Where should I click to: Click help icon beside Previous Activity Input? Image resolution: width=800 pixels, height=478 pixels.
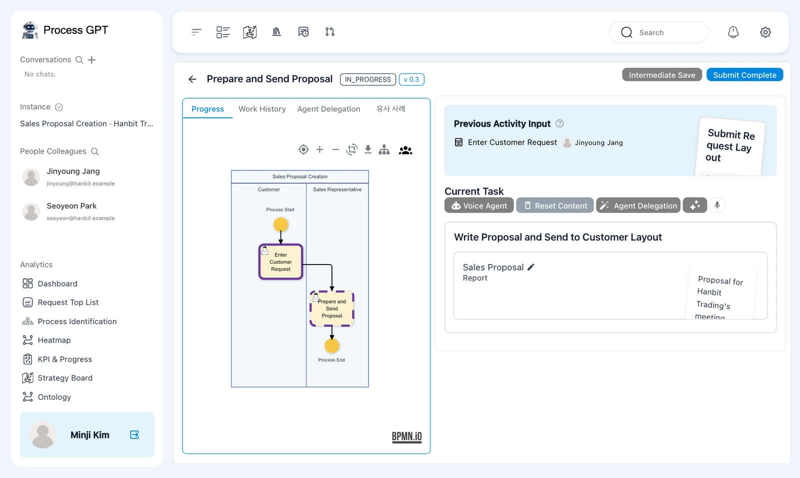559,123
